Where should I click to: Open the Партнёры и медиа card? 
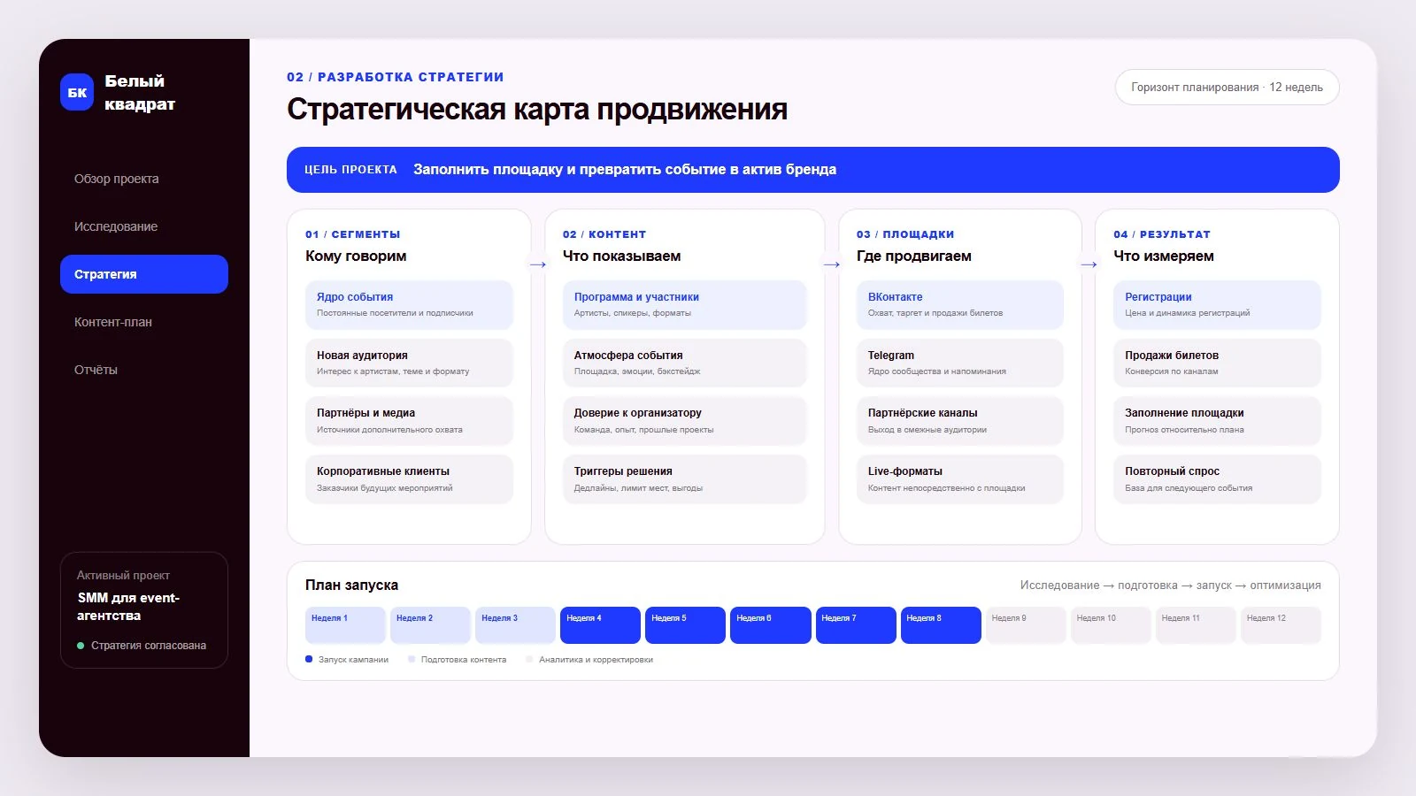point(409,421)
